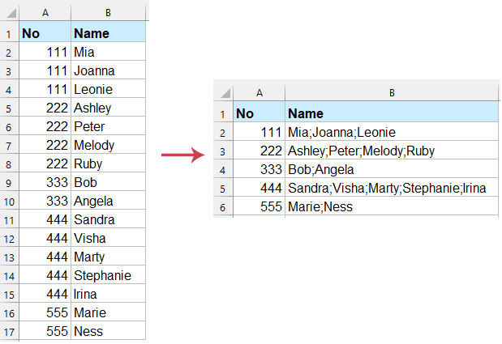This screenshot has height=344, width=502.
Task: Select the cell containing Joanna
Action: (108, 70)
